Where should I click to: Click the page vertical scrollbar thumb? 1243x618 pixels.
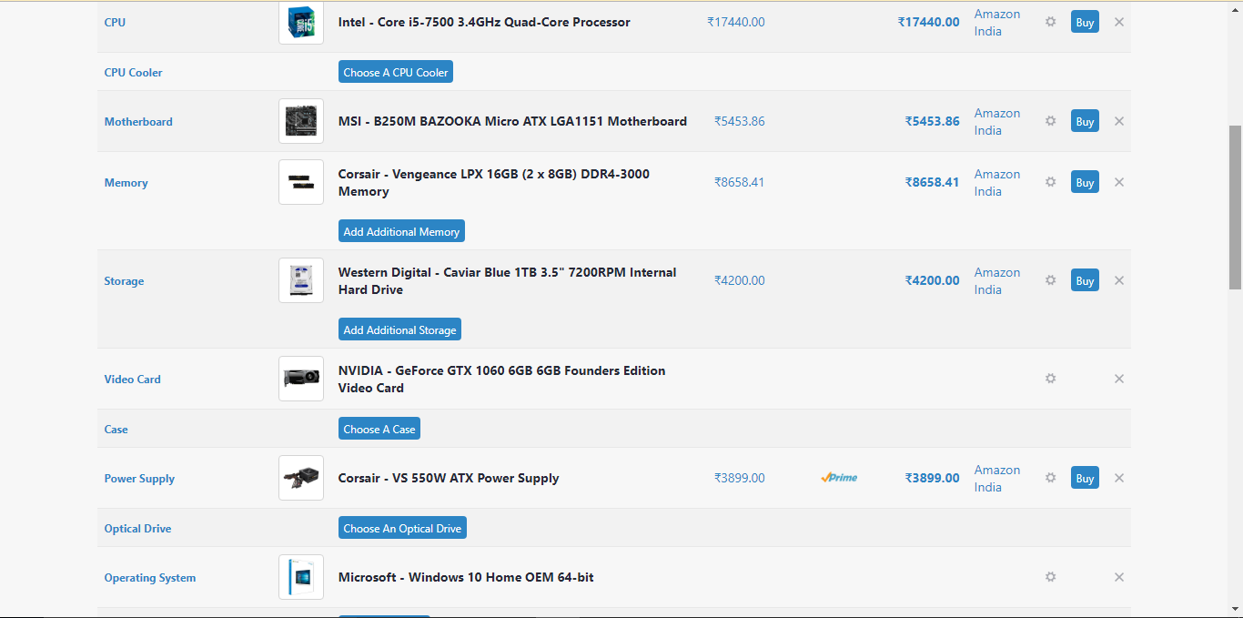click(x=1235, y=208)
